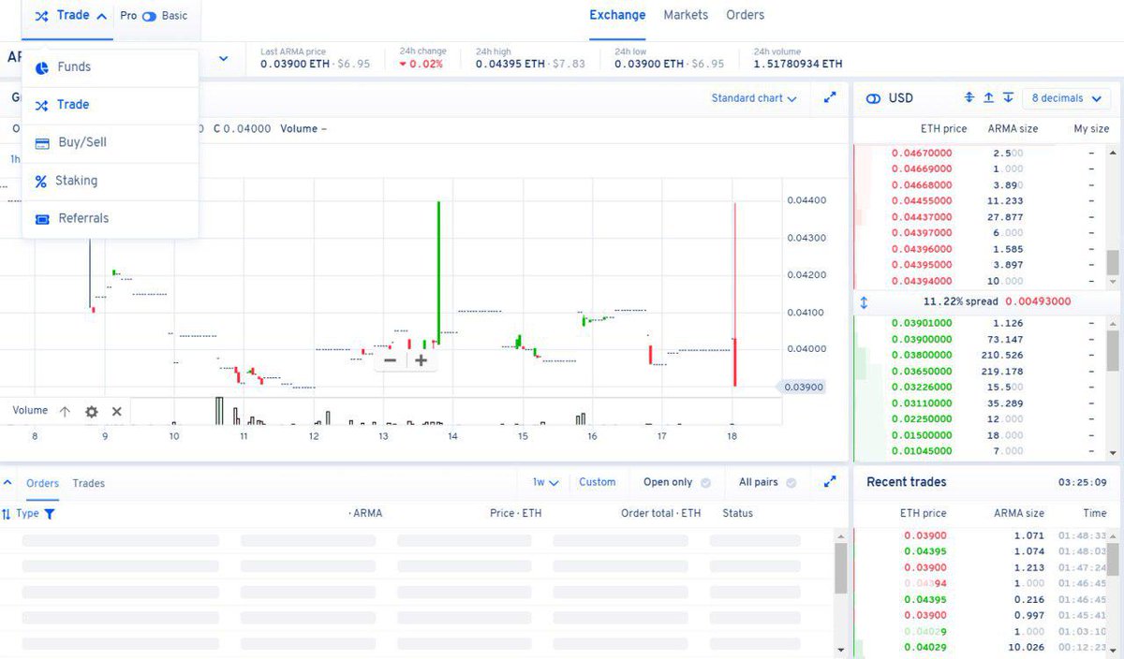Click the spread value 0.00493000
Viewport: 1124px width, 659px height.
pos(1038,301)
